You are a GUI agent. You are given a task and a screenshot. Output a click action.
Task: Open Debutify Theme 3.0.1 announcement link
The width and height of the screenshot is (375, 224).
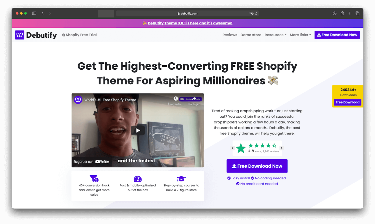tap(190, 23)
